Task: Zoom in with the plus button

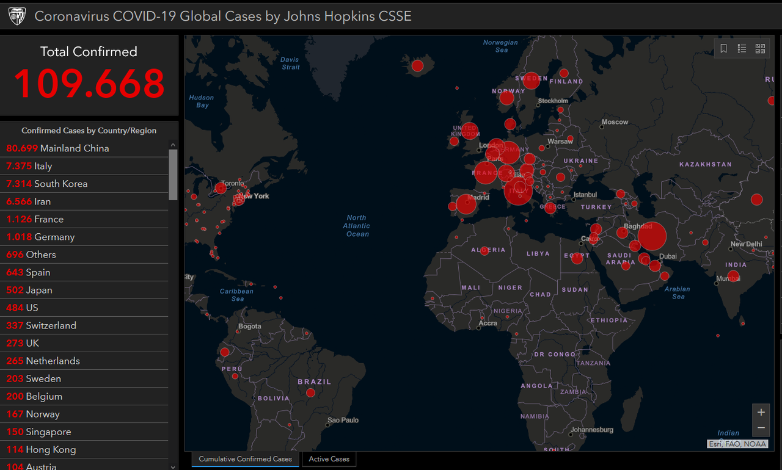Action: click(x=761, y=412)
